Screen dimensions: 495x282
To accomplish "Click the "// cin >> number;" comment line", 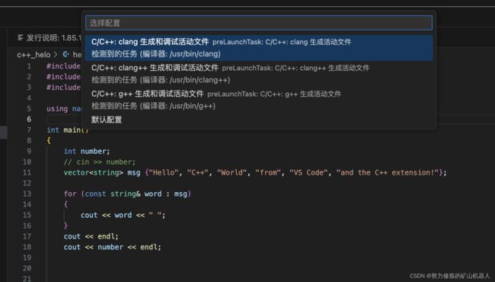I will pyautogui.click(x=100, y=162).
